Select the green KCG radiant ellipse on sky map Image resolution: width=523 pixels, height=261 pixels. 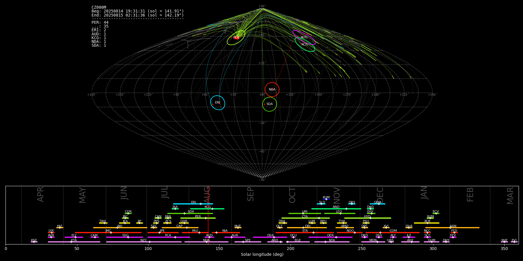point(305,44)
